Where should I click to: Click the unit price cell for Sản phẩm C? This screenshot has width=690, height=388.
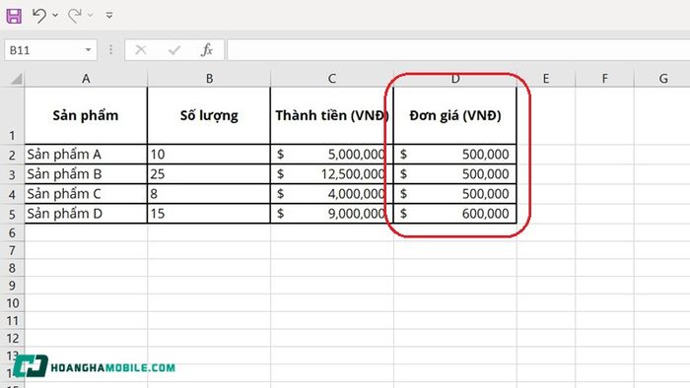tap(455, 194)
